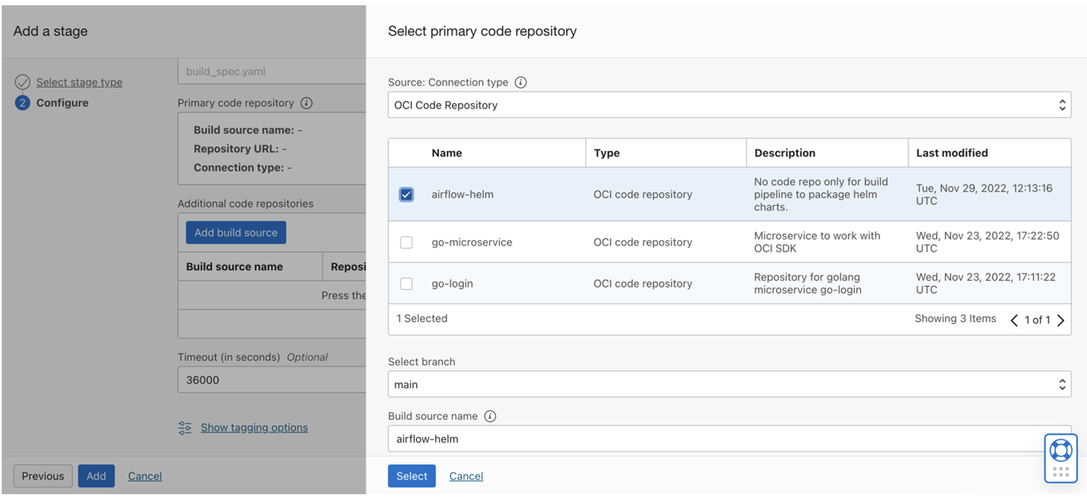Click the Add build source button

point(236,232)
